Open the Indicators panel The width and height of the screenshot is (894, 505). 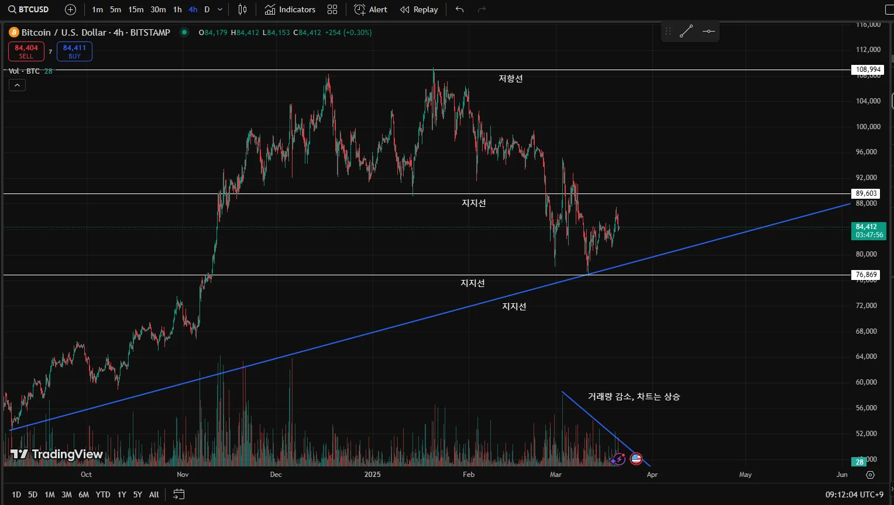pos(290,9)
